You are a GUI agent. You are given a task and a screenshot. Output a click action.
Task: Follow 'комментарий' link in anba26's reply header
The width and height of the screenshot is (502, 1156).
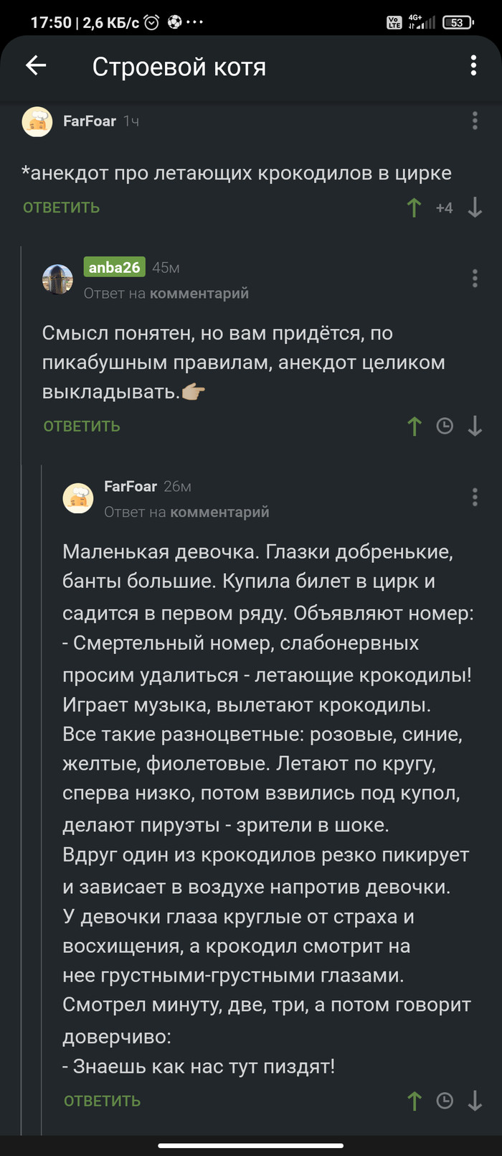pyautogui.click(x=199, y=293)
